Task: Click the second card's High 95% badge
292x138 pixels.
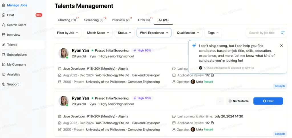Action: 142,98
